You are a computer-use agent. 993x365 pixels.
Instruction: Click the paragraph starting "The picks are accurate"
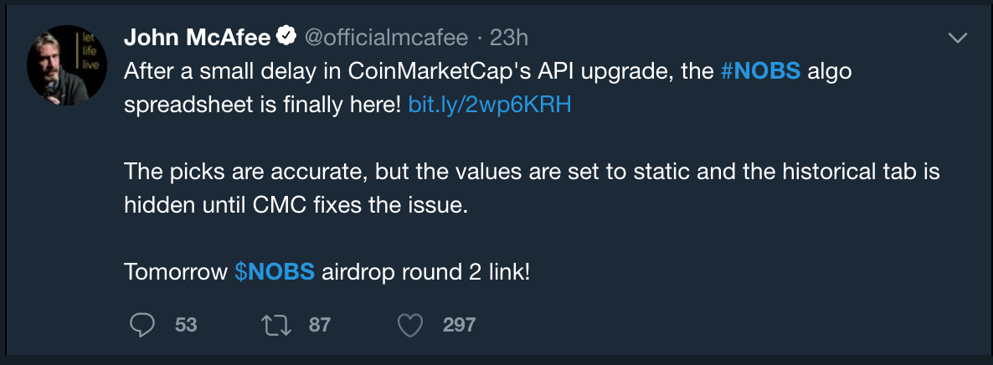click(532, 188)
